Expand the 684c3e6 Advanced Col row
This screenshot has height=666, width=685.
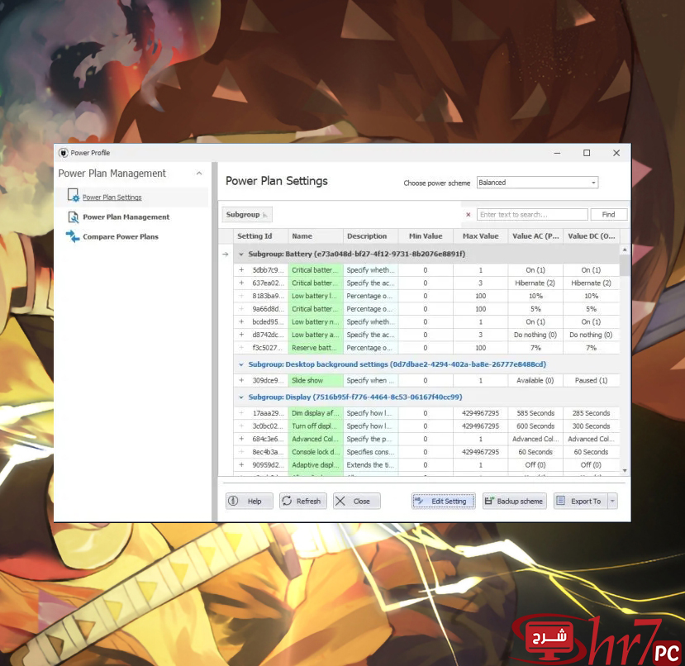241,439
